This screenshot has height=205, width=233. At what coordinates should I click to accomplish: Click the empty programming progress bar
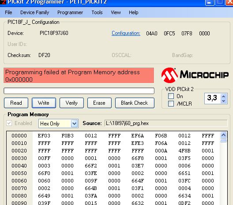coord(79,91)
